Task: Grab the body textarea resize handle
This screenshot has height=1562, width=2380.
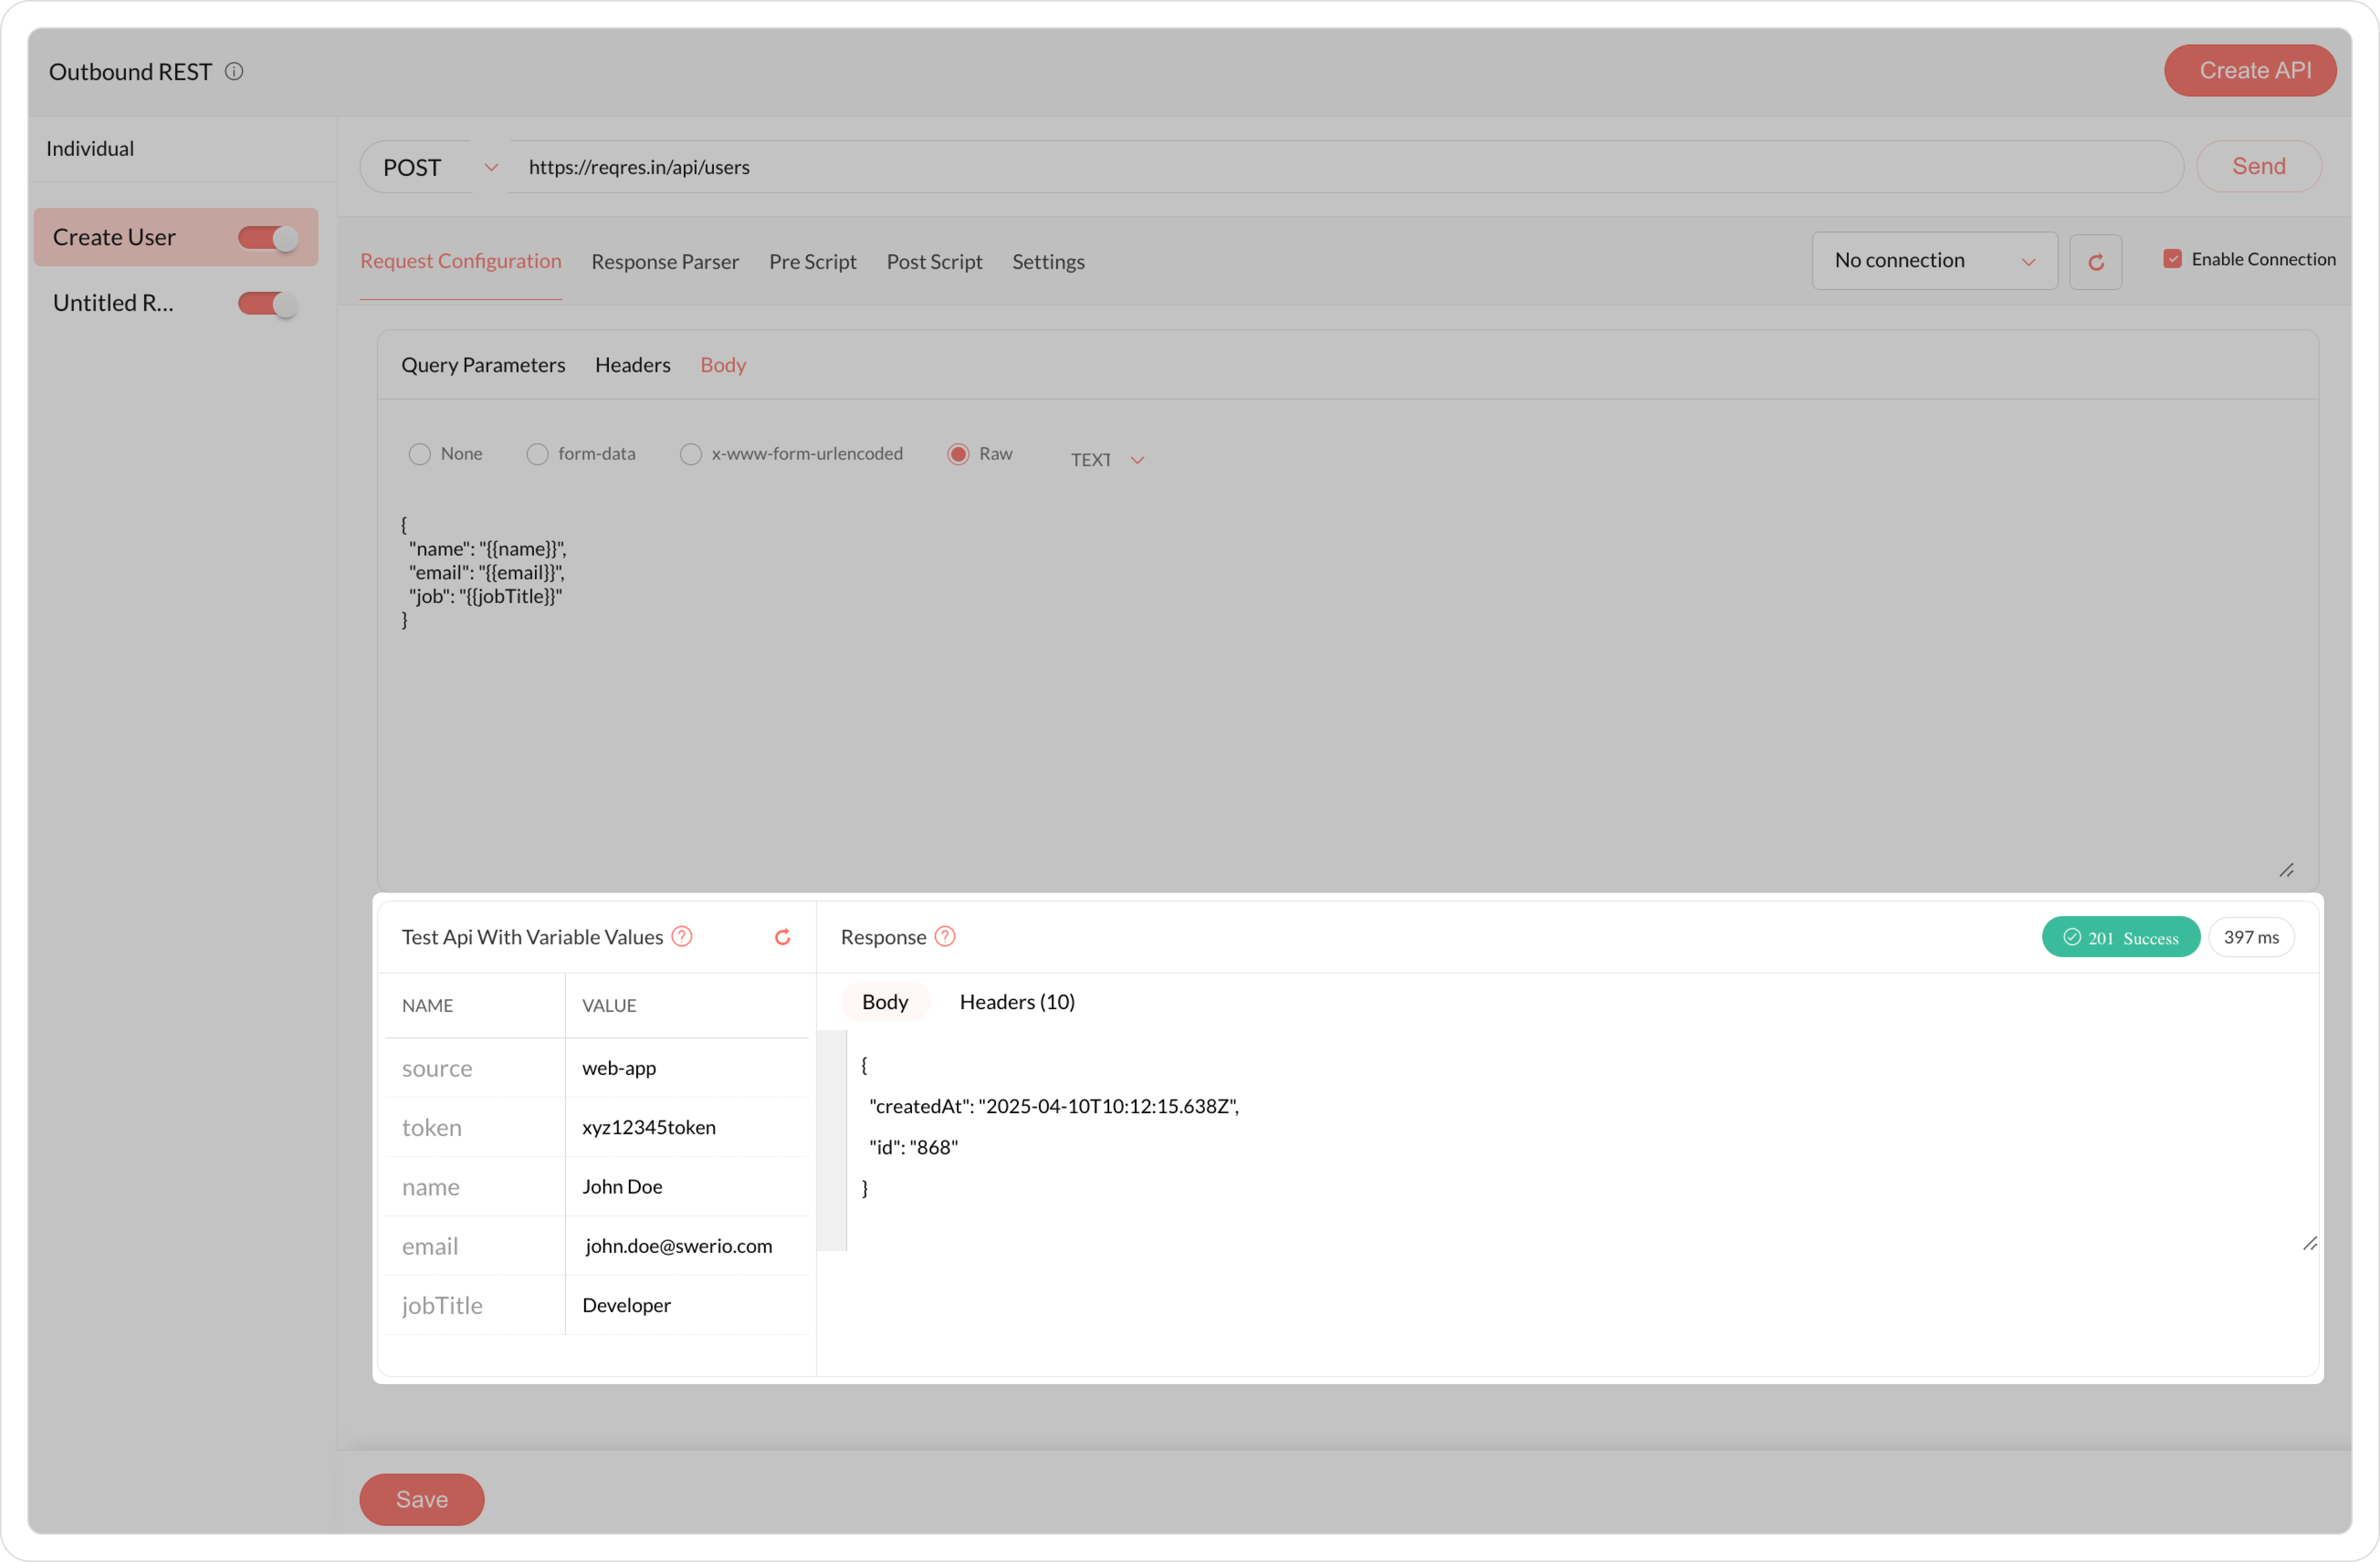Action: [2286, 870]
